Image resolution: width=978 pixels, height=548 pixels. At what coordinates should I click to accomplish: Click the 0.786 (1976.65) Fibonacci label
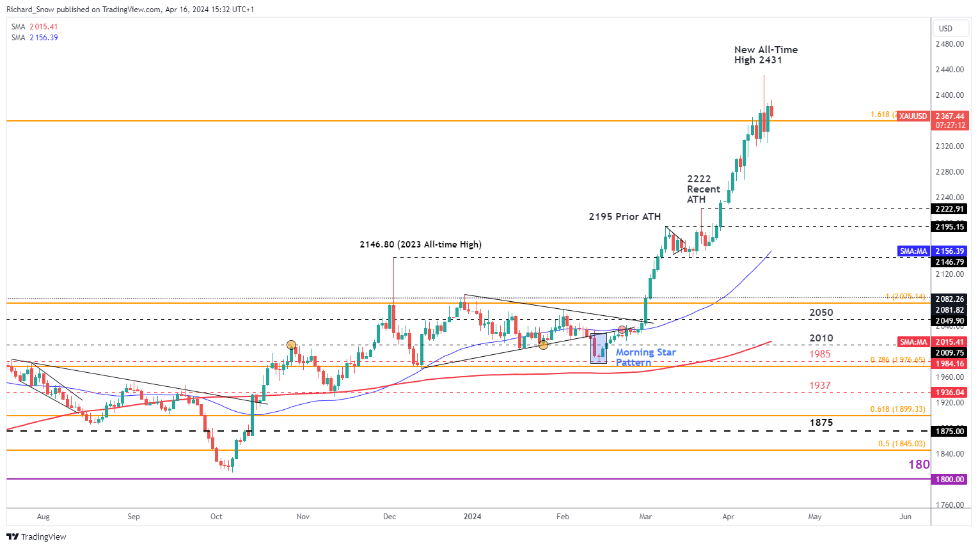point(897,360)
